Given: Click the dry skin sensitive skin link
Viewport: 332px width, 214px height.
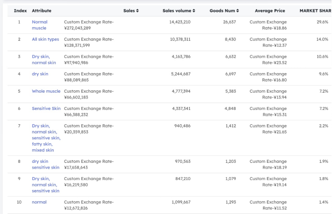Looking at the screenshot, I should click(x=45, y=164).
